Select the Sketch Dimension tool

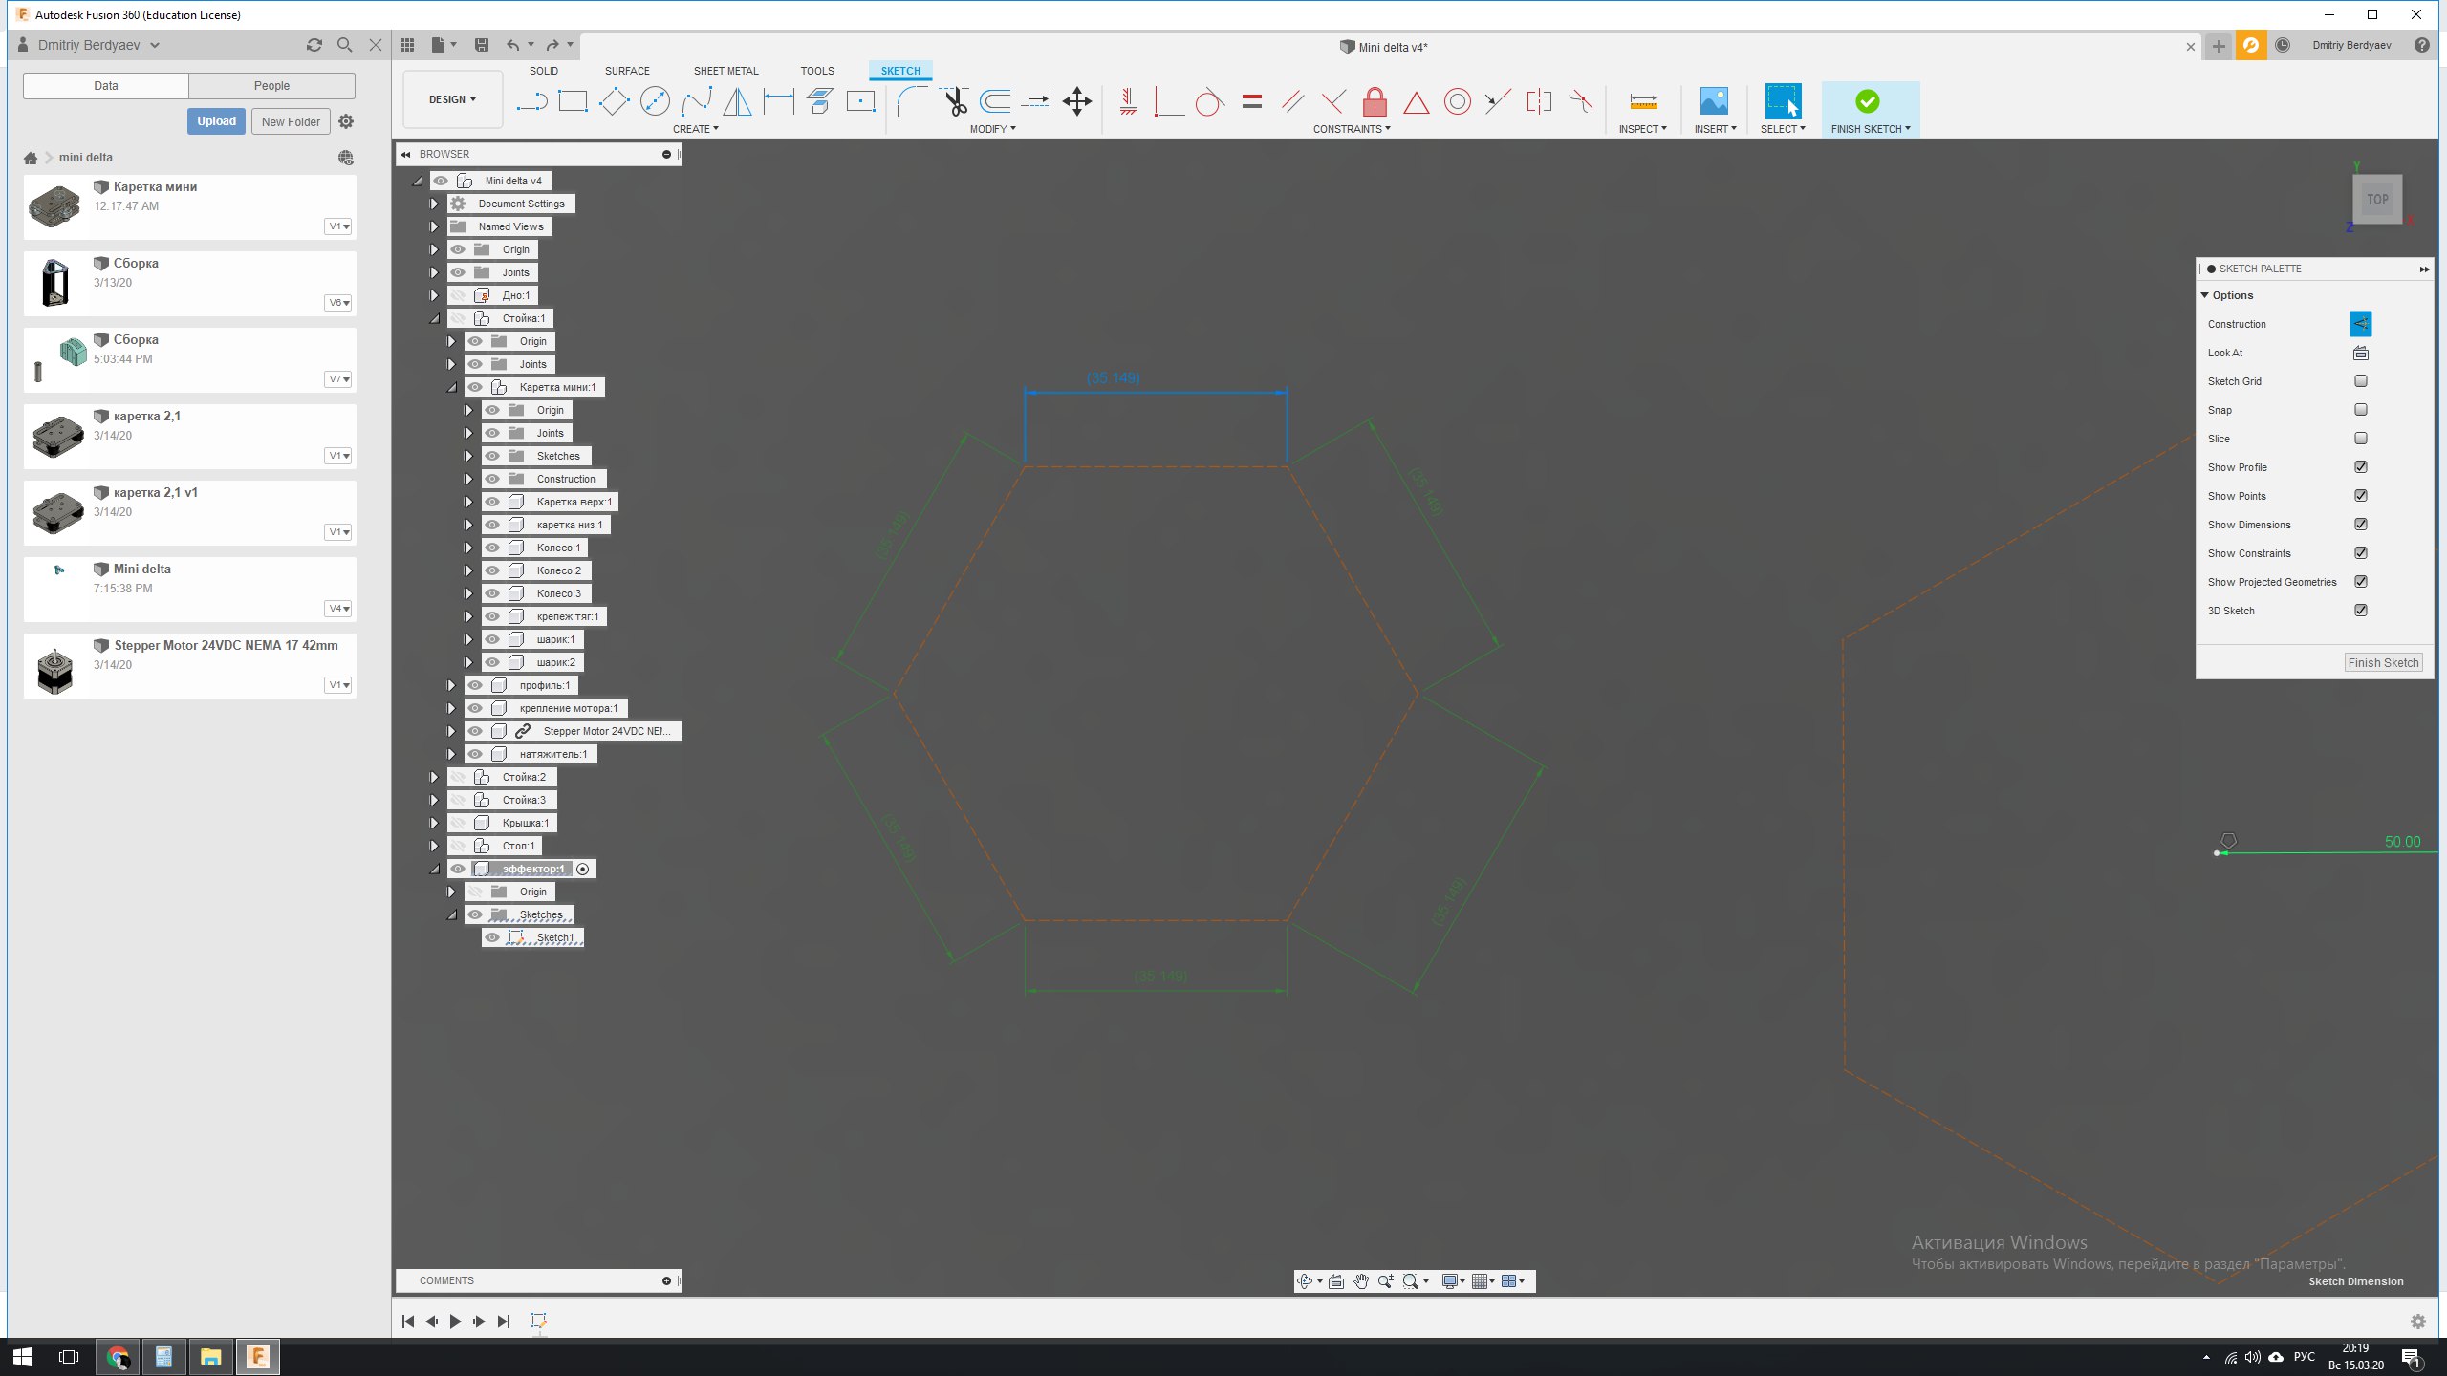tap(779, 101)
